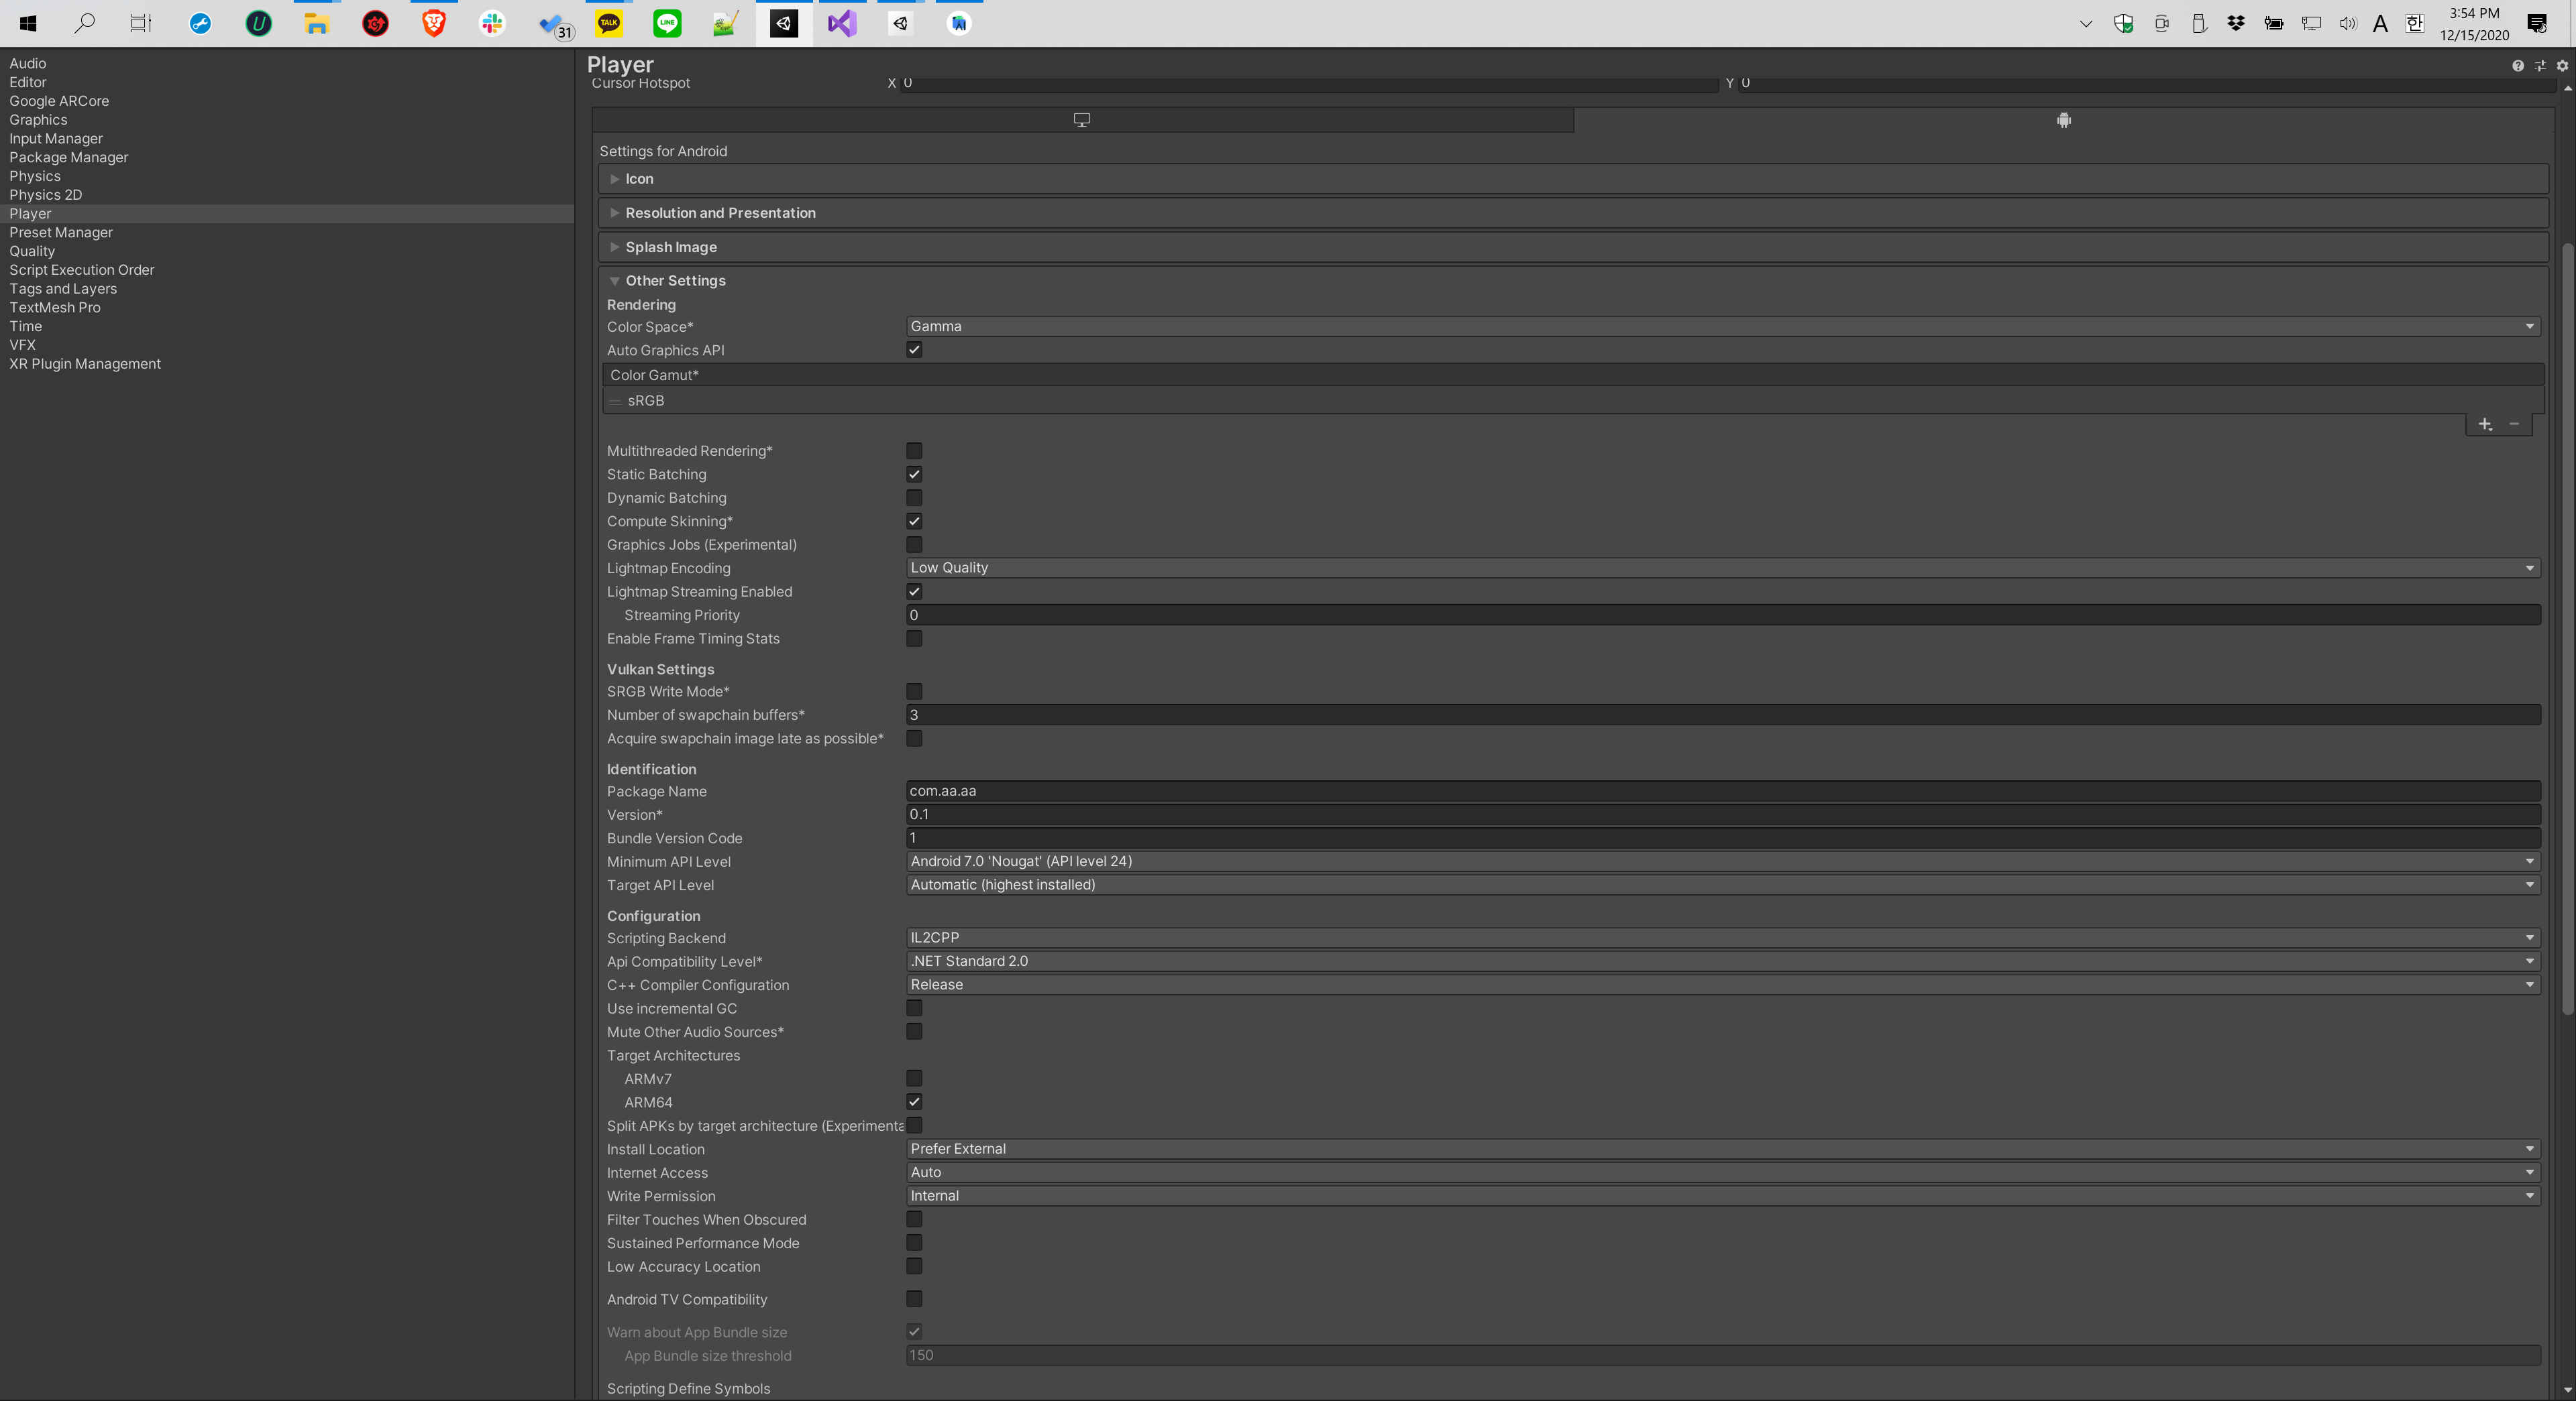Open Visual Studio from the taskbar
This screenshot has height=1401, width=2576.
point(841,23)
